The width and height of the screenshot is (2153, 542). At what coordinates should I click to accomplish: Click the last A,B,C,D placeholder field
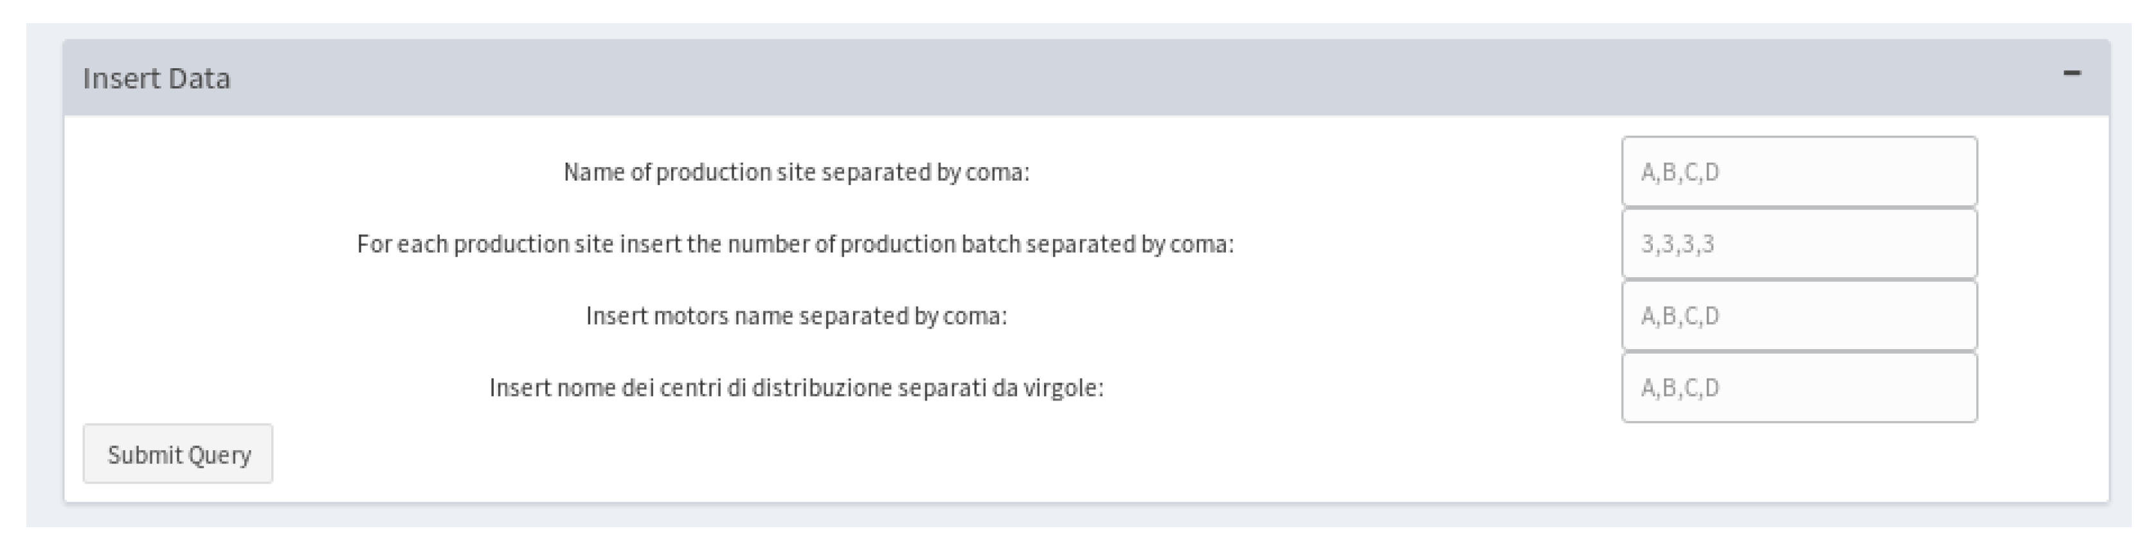coord(1799,388)
